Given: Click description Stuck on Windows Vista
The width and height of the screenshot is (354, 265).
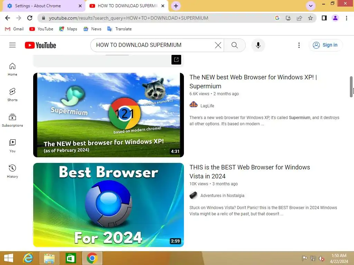Looking at the screenshot, I should 263,211.
